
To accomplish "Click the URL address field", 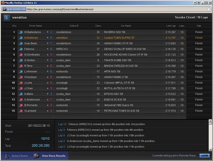I will [117, 9].
